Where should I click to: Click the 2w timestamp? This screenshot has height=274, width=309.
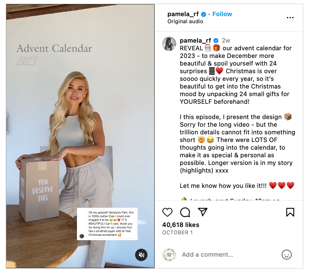tap(226, 41)
